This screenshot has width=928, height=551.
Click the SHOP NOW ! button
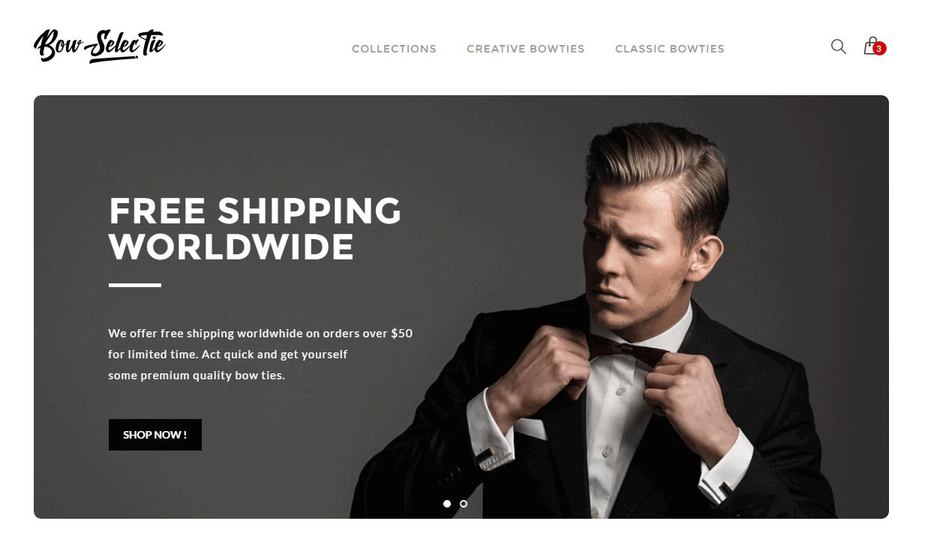155,435
